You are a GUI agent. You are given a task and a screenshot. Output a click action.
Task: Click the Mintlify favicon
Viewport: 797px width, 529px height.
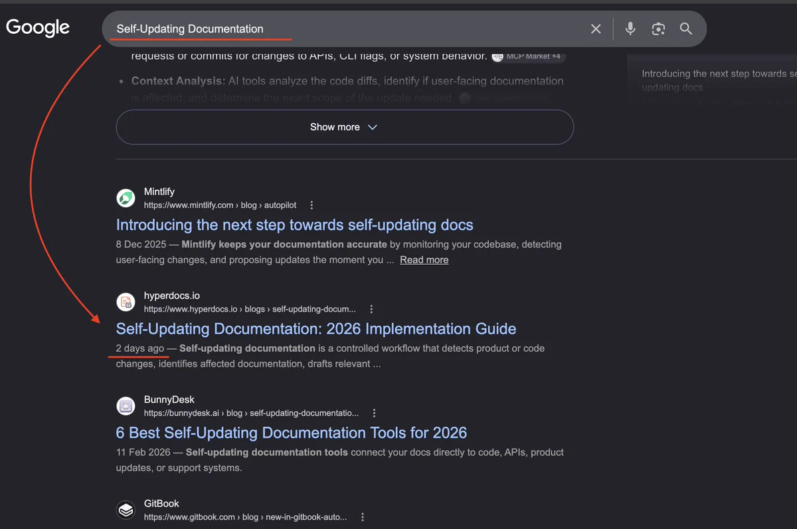pyautogui.click(x=126, y=198)
